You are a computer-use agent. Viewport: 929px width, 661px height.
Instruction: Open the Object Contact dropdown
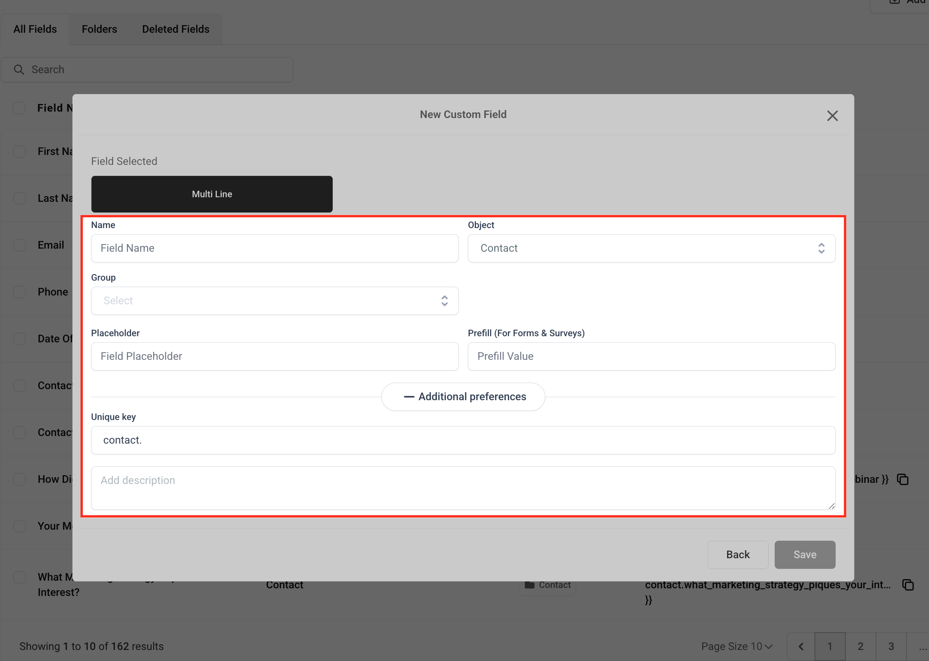651,248
